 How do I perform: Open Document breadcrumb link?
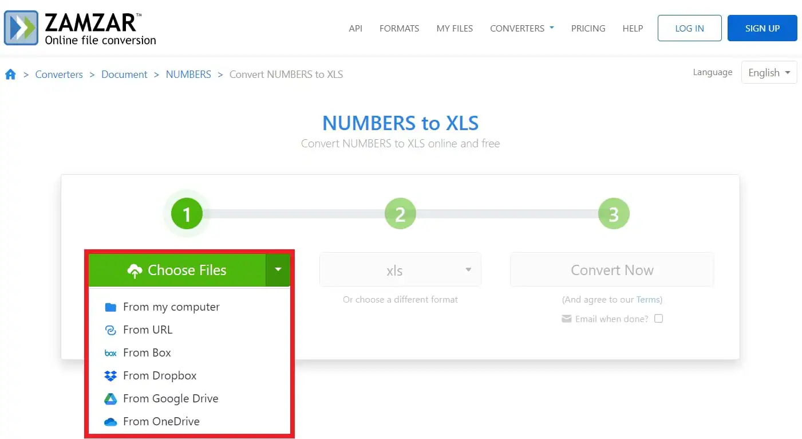(x=124, y=75)
